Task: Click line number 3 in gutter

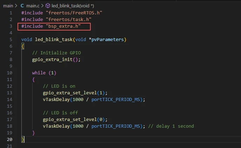Action: [x=11, y=26]
